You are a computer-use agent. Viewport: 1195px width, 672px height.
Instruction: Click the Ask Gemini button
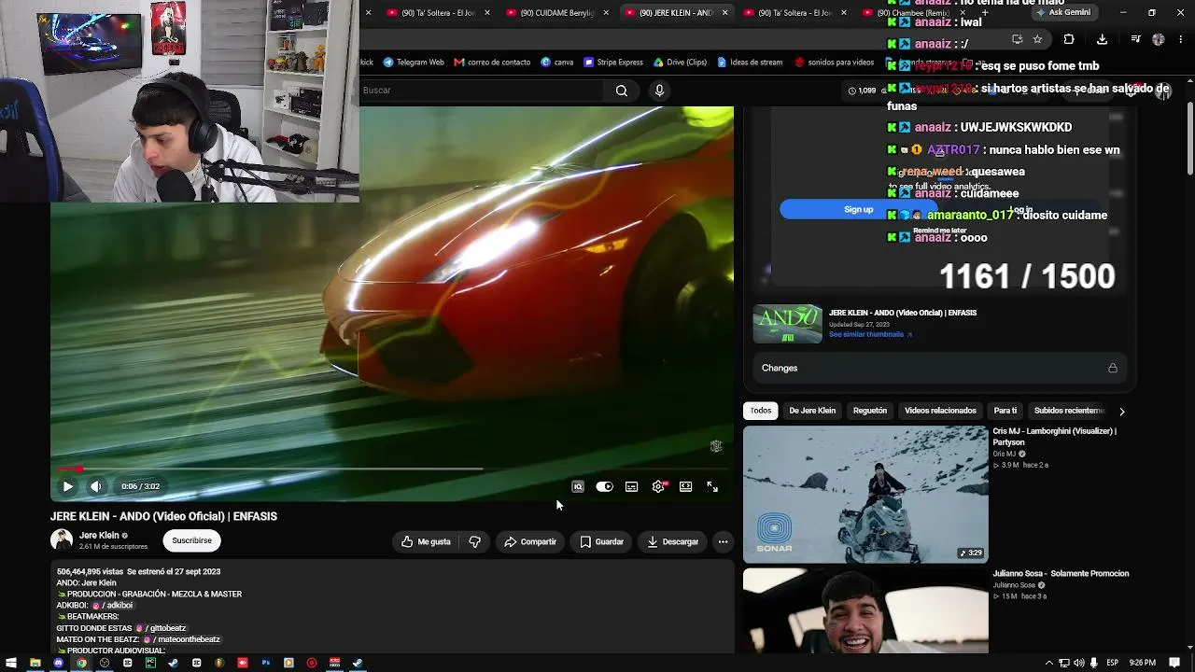pos(1063,13)
